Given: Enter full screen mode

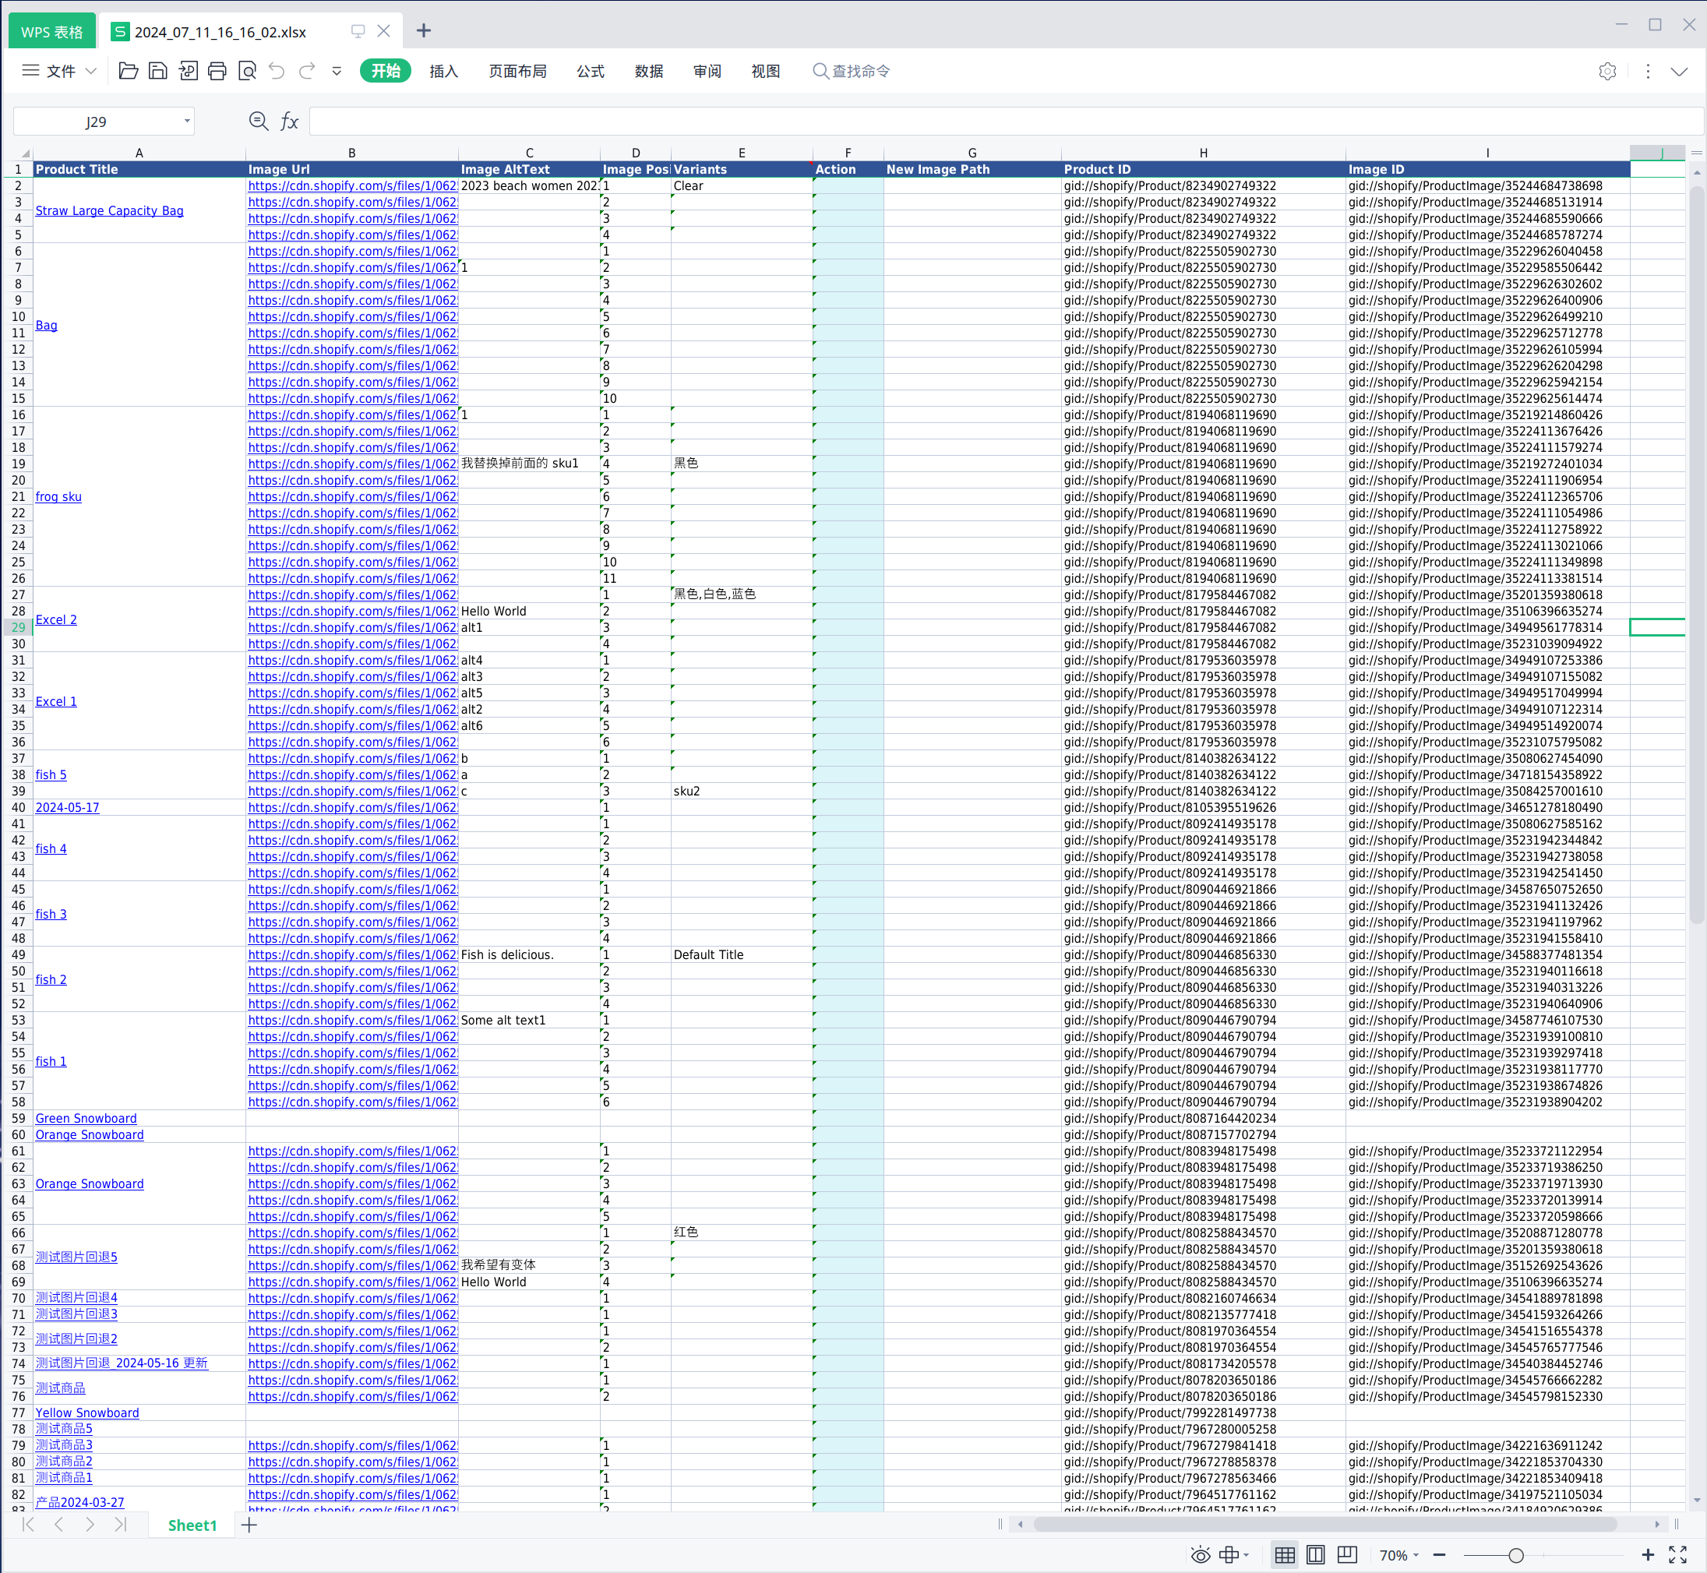Looking at the screenshot, I should (x=1677, y=1554).
